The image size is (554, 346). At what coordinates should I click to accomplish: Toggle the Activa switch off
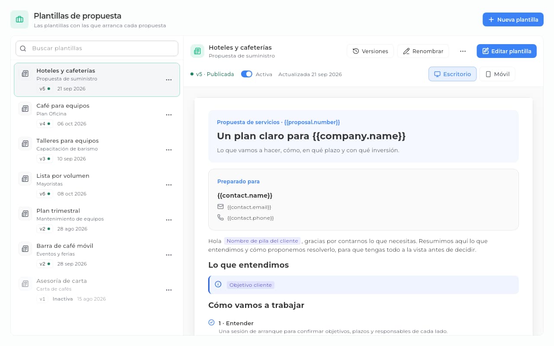(x=246, y=74)
